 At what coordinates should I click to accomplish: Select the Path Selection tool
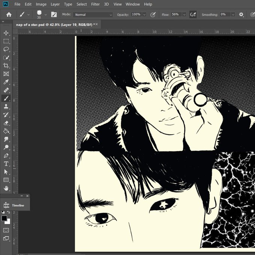click(x=6, y=172)
